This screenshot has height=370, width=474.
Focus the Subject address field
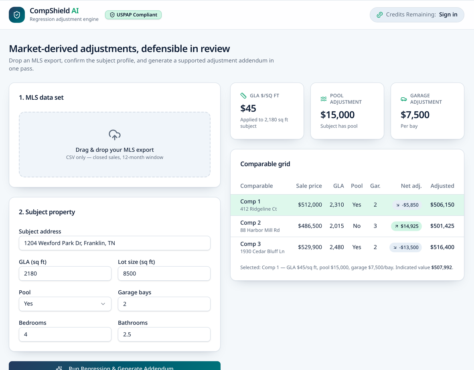115,243
